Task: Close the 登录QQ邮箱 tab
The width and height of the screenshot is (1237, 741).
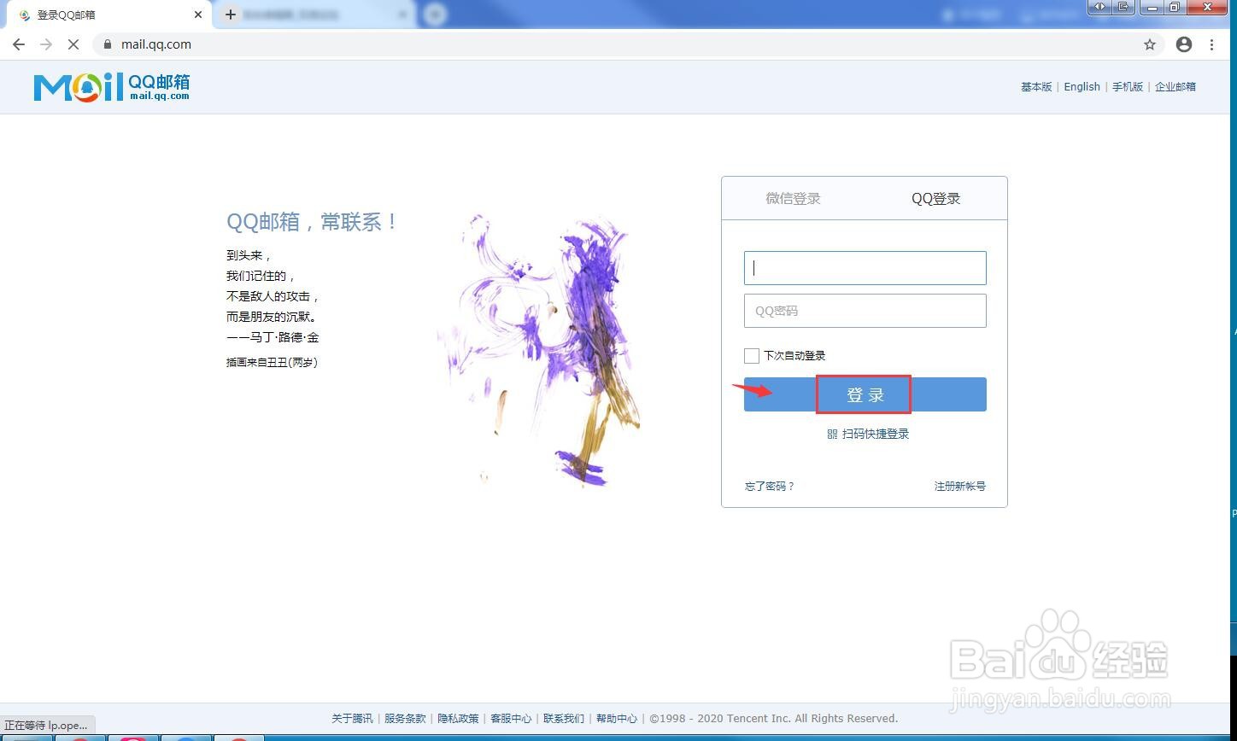Action: 198,15
